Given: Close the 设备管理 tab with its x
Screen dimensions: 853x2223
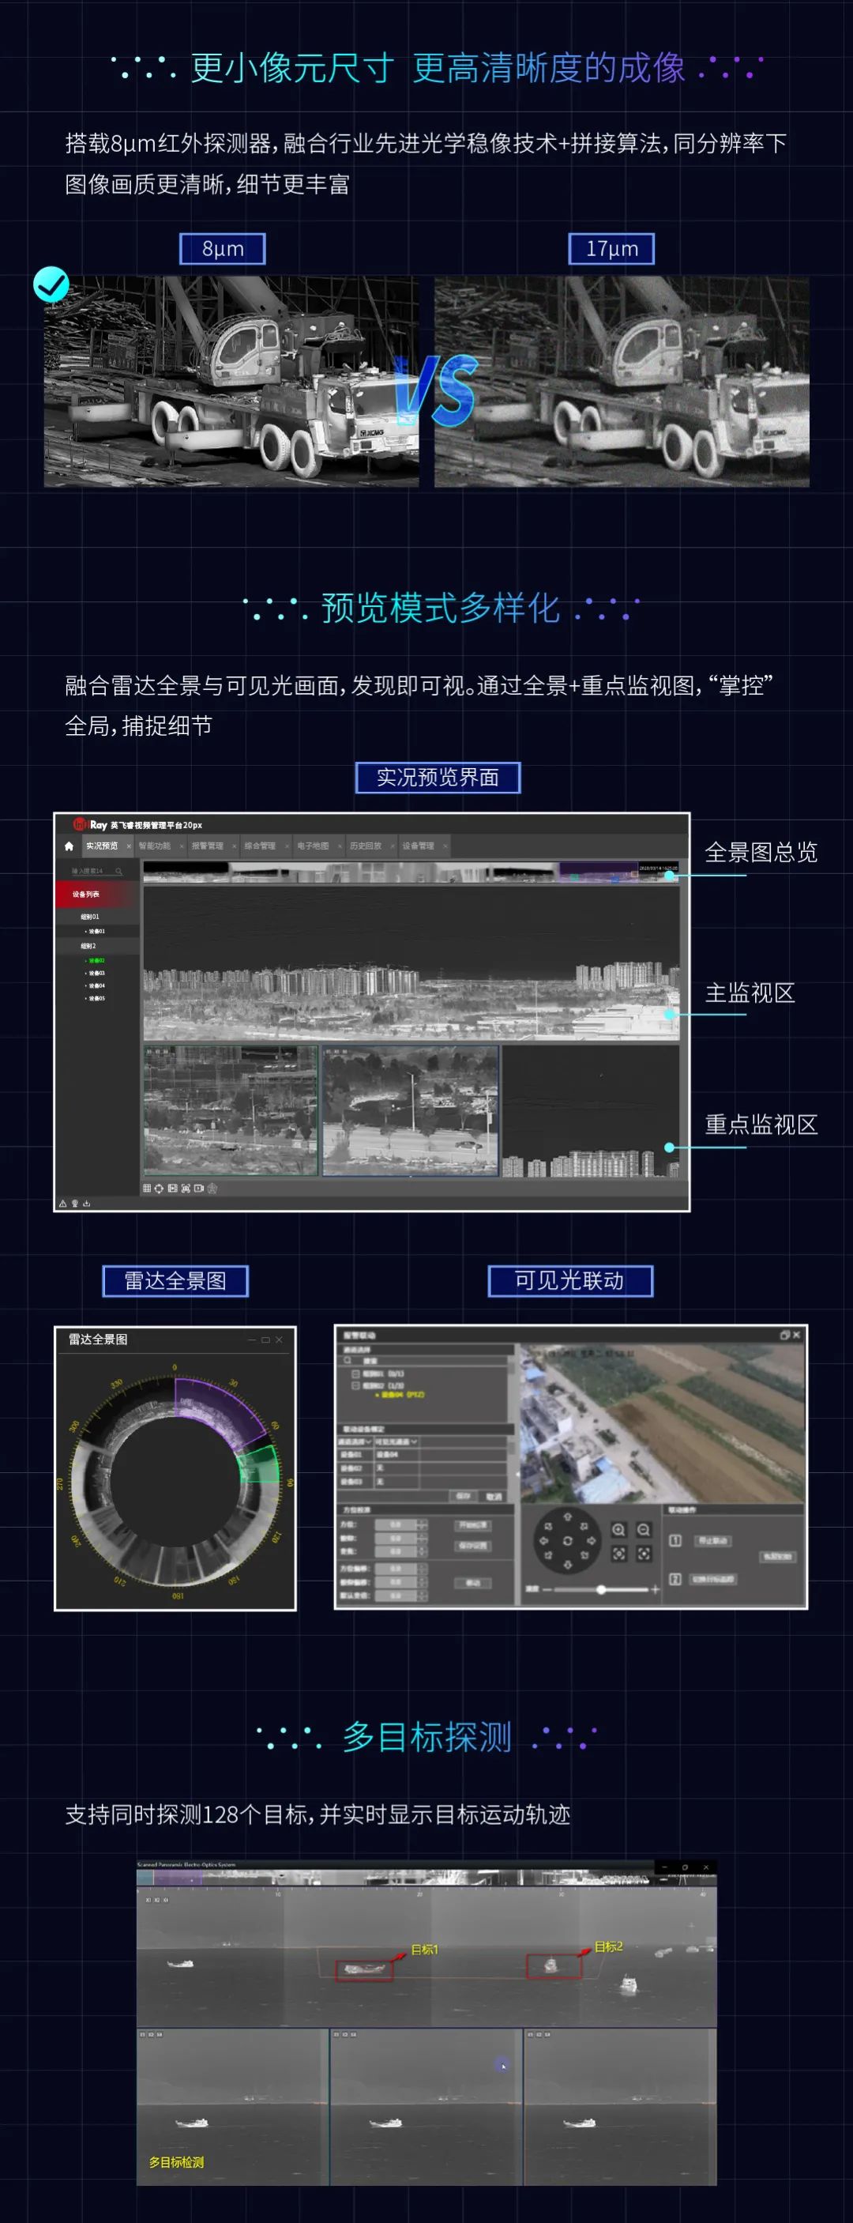Looking at the screenshot, I should pos(446,846).
